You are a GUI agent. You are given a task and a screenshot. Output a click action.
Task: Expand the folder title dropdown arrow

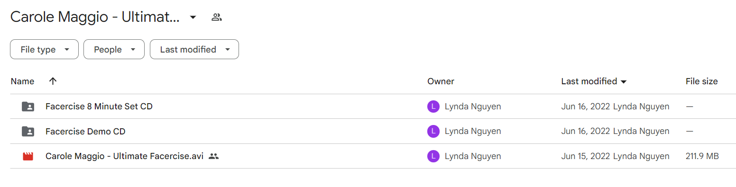pos(193,18)
